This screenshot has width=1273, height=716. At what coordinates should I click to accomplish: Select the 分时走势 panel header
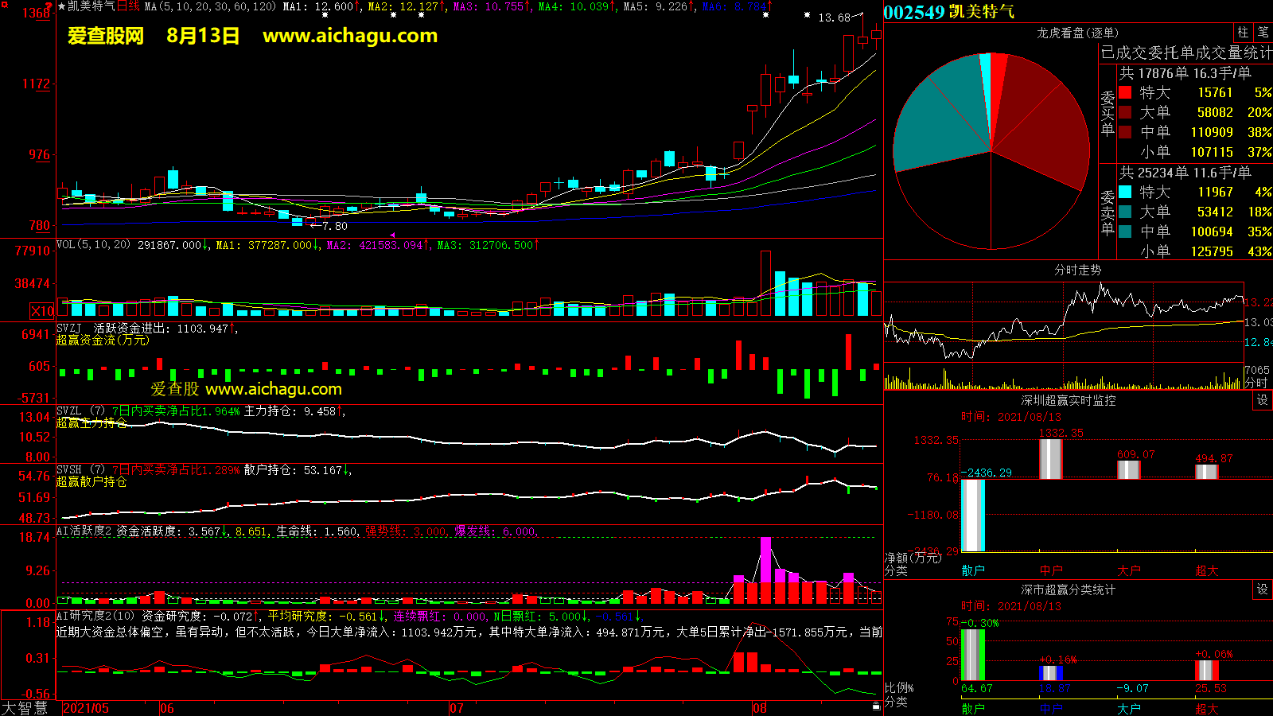coord(1077,270)
